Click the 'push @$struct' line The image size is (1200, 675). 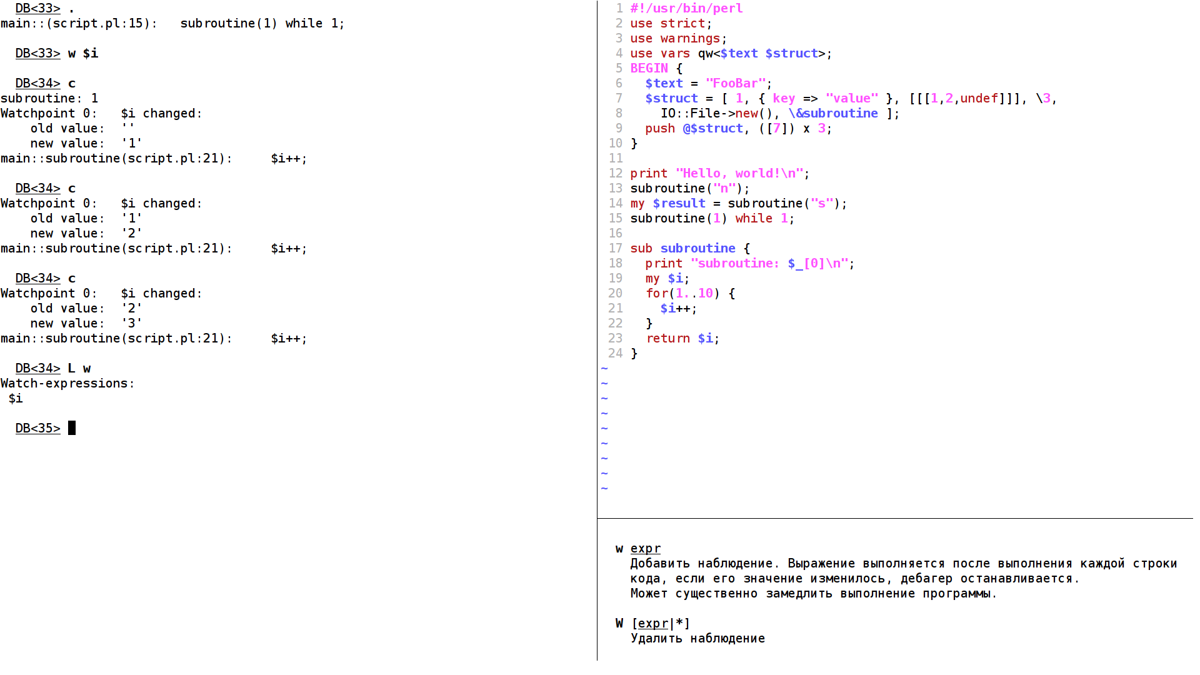739,128
